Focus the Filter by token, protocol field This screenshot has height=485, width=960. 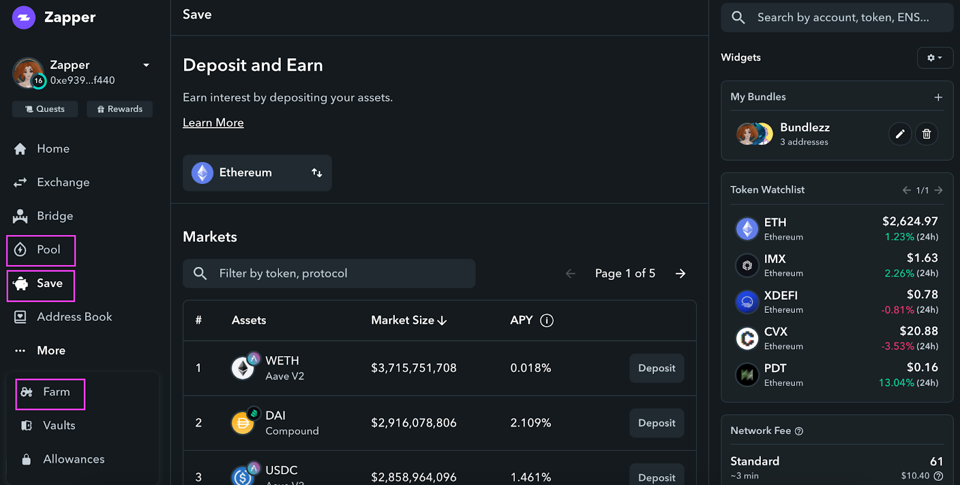pyautogui.click(x=329, y=273)
